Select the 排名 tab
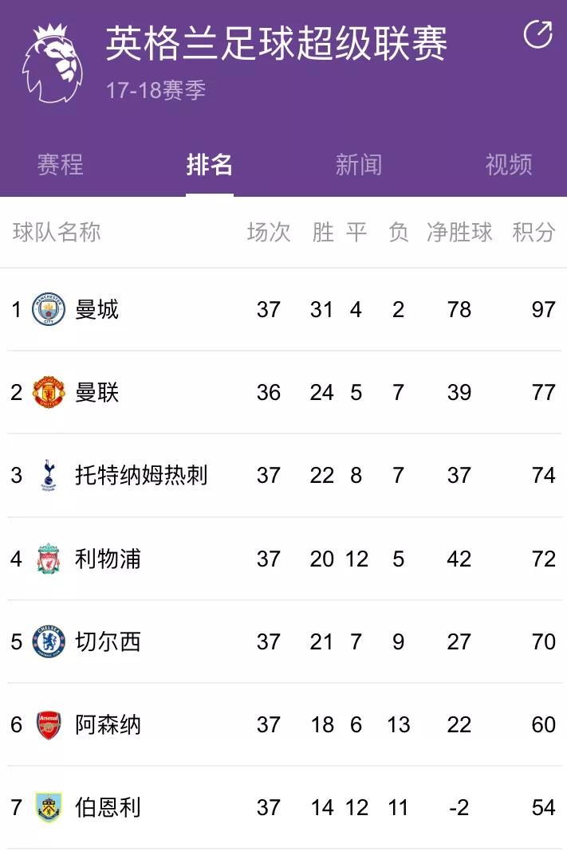The width and height of the screenshot is (567, 851). point(209,165)
